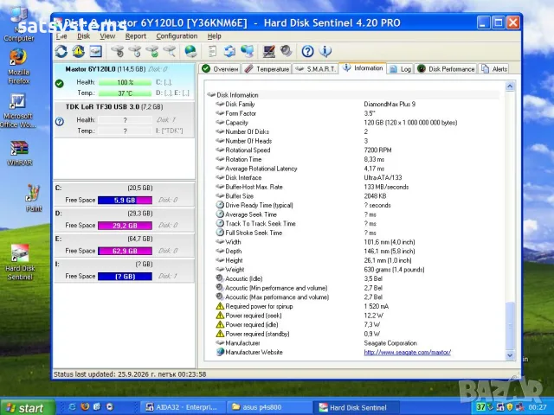Switch to the Disk Performance tab

click(x=446, y=69)
